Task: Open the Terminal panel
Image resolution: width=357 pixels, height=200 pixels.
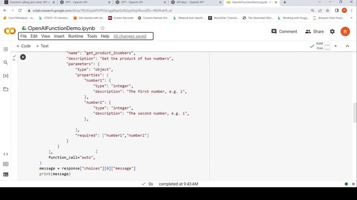Action: point(6,174)
